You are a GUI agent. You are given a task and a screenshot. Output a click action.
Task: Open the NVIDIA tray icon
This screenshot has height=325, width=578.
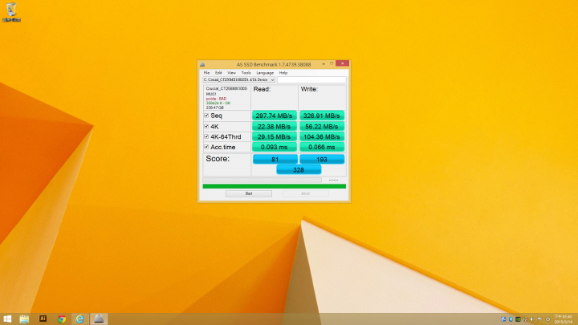pos(518,319)
